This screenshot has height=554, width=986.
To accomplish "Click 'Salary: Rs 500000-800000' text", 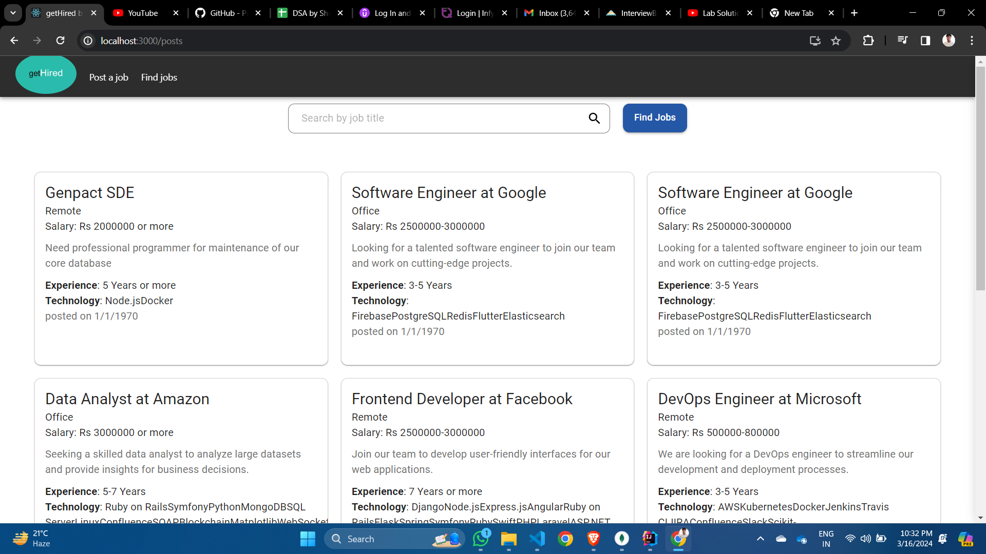I will click(719, 433).
